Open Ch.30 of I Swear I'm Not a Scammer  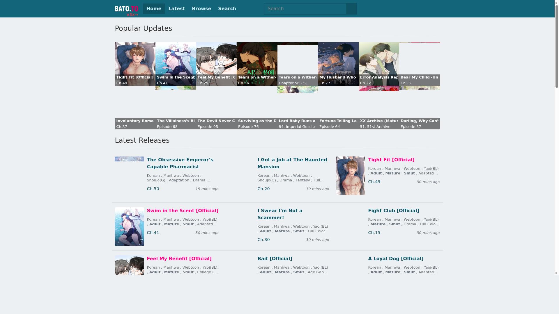tap(263, 240)
